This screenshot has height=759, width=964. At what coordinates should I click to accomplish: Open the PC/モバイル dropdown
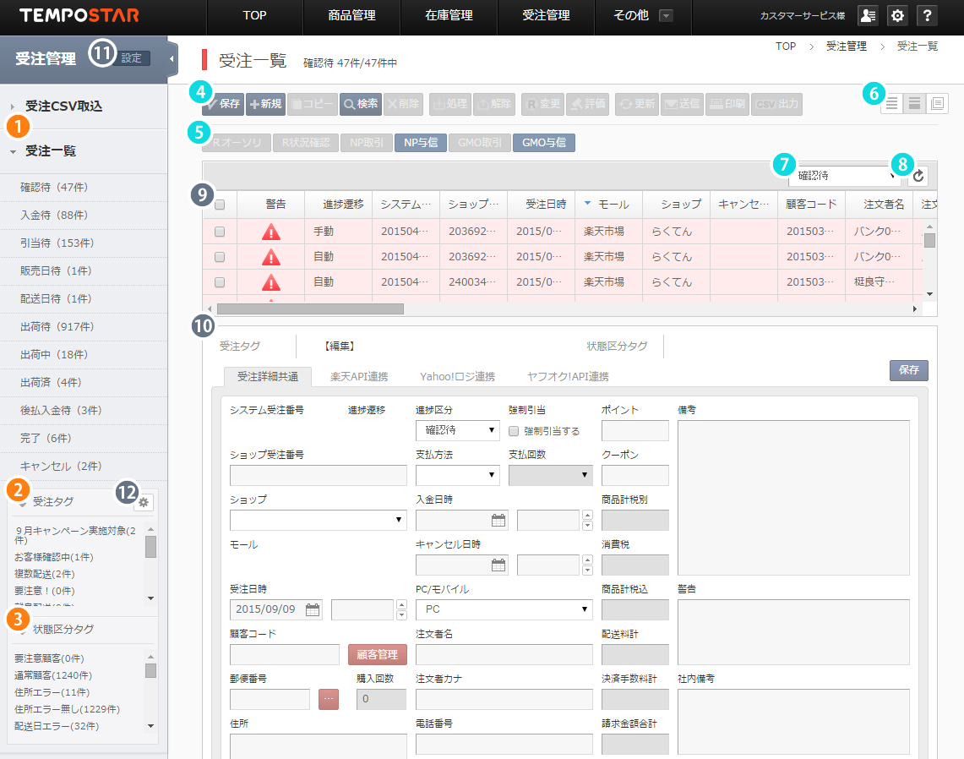point(504,609)
